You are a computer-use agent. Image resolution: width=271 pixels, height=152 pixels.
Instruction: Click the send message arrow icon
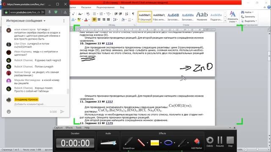point(62,111)
